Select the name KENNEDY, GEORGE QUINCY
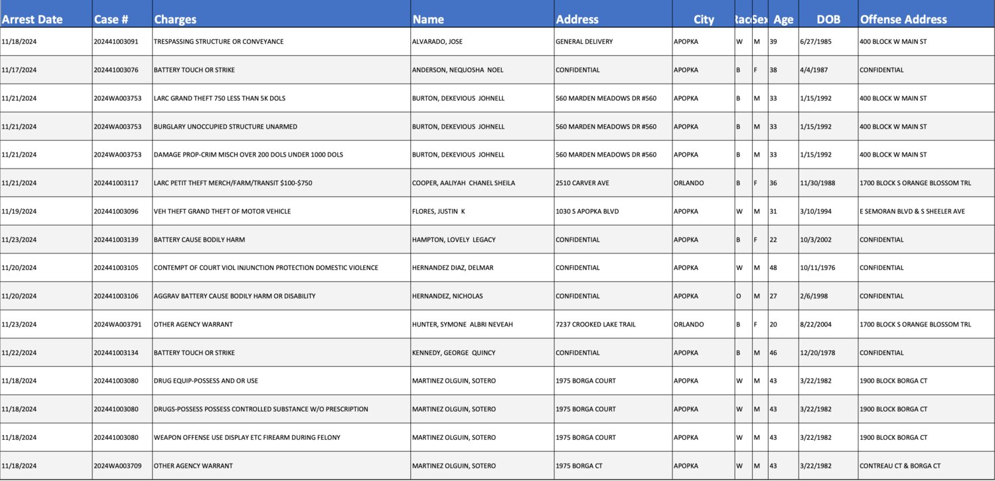Viewport: 995px width, 481px height. tap(482, 353)
